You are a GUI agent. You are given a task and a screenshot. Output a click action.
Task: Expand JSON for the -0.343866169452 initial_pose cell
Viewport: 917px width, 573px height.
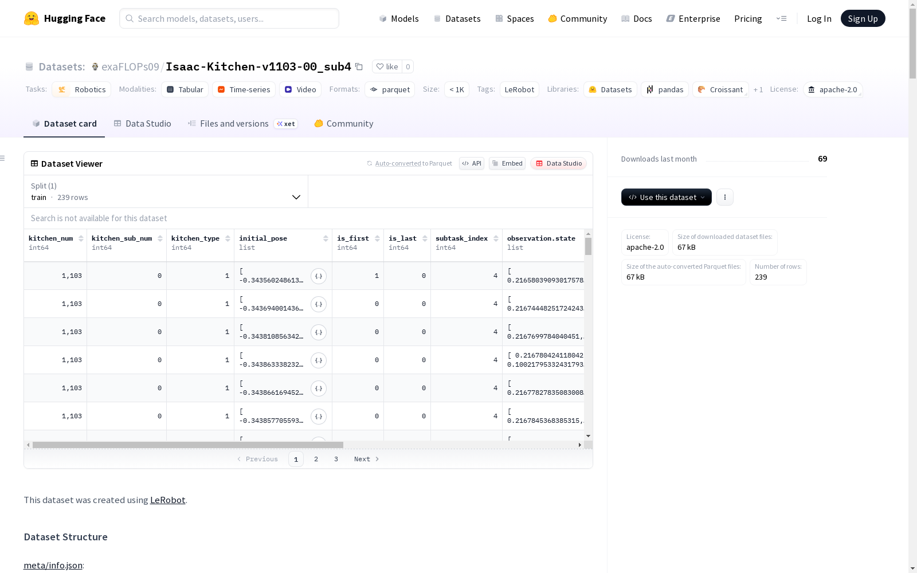319,388
